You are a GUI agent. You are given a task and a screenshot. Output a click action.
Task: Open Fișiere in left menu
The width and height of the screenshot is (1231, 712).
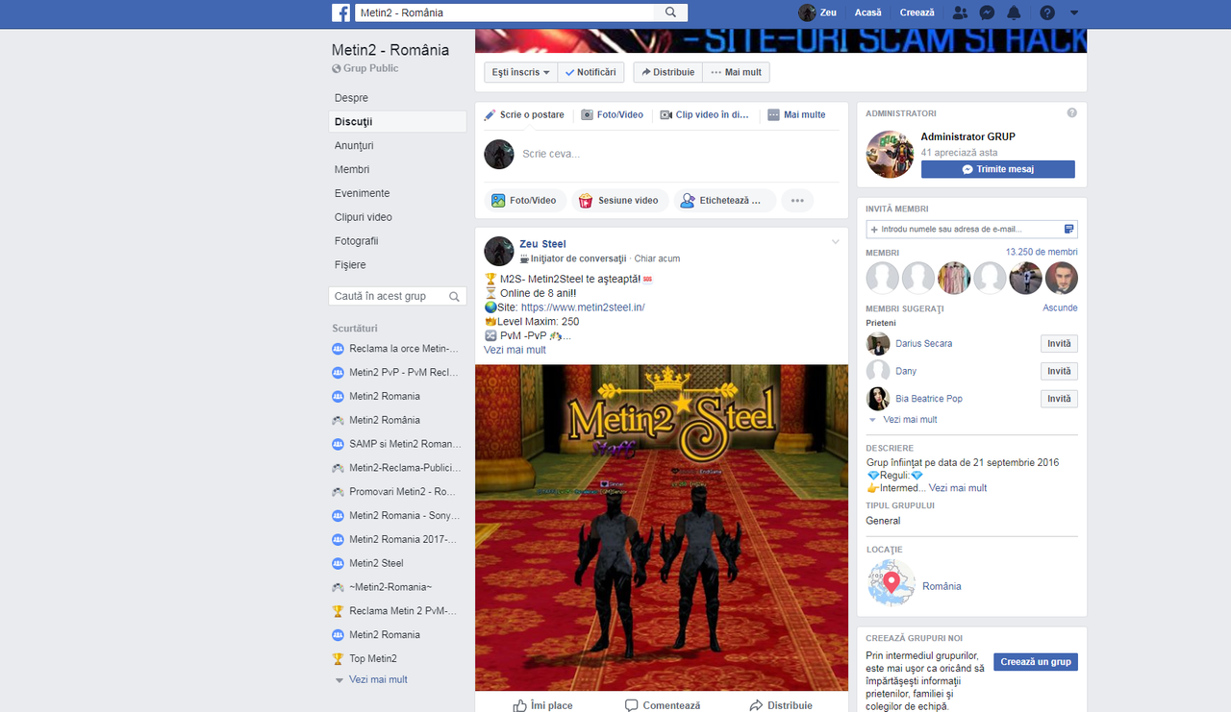[x=350, y=265]
